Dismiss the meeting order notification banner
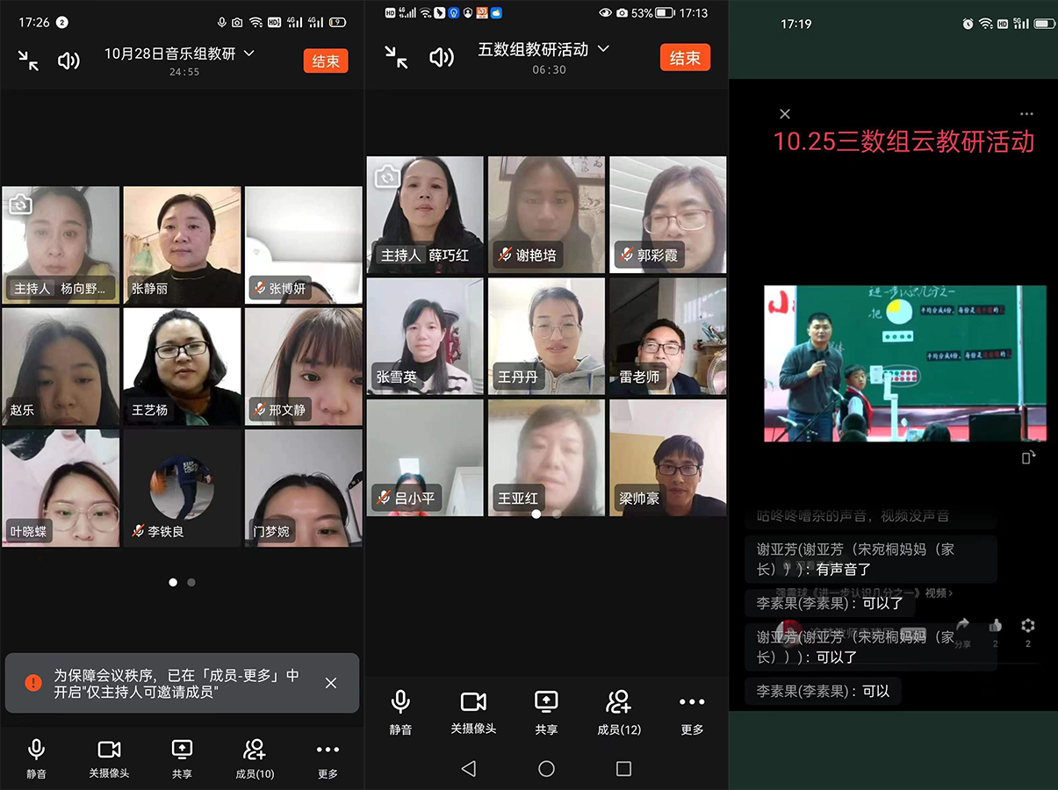 tap(330, 683)
